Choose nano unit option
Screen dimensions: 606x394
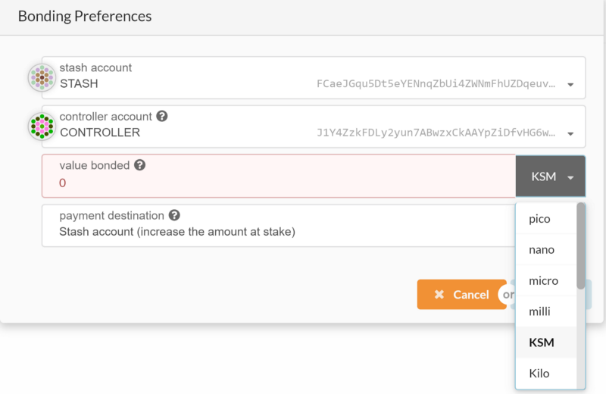[x=546, y=250]
